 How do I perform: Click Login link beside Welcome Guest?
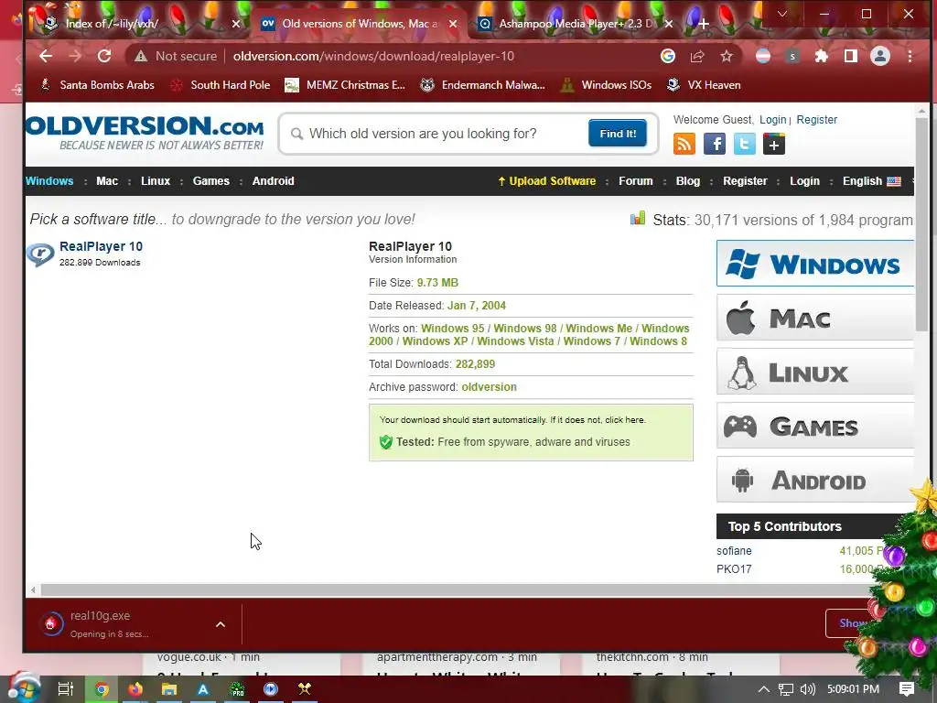pos(772,120)
